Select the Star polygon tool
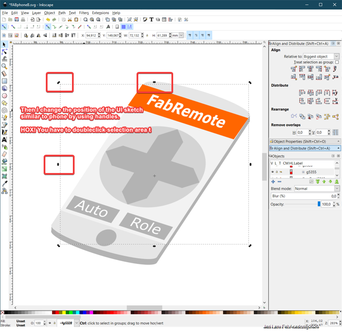 point(4,103)
